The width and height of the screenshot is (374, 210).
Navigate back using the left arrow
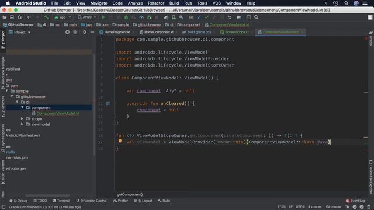click(x=29, y=17)
